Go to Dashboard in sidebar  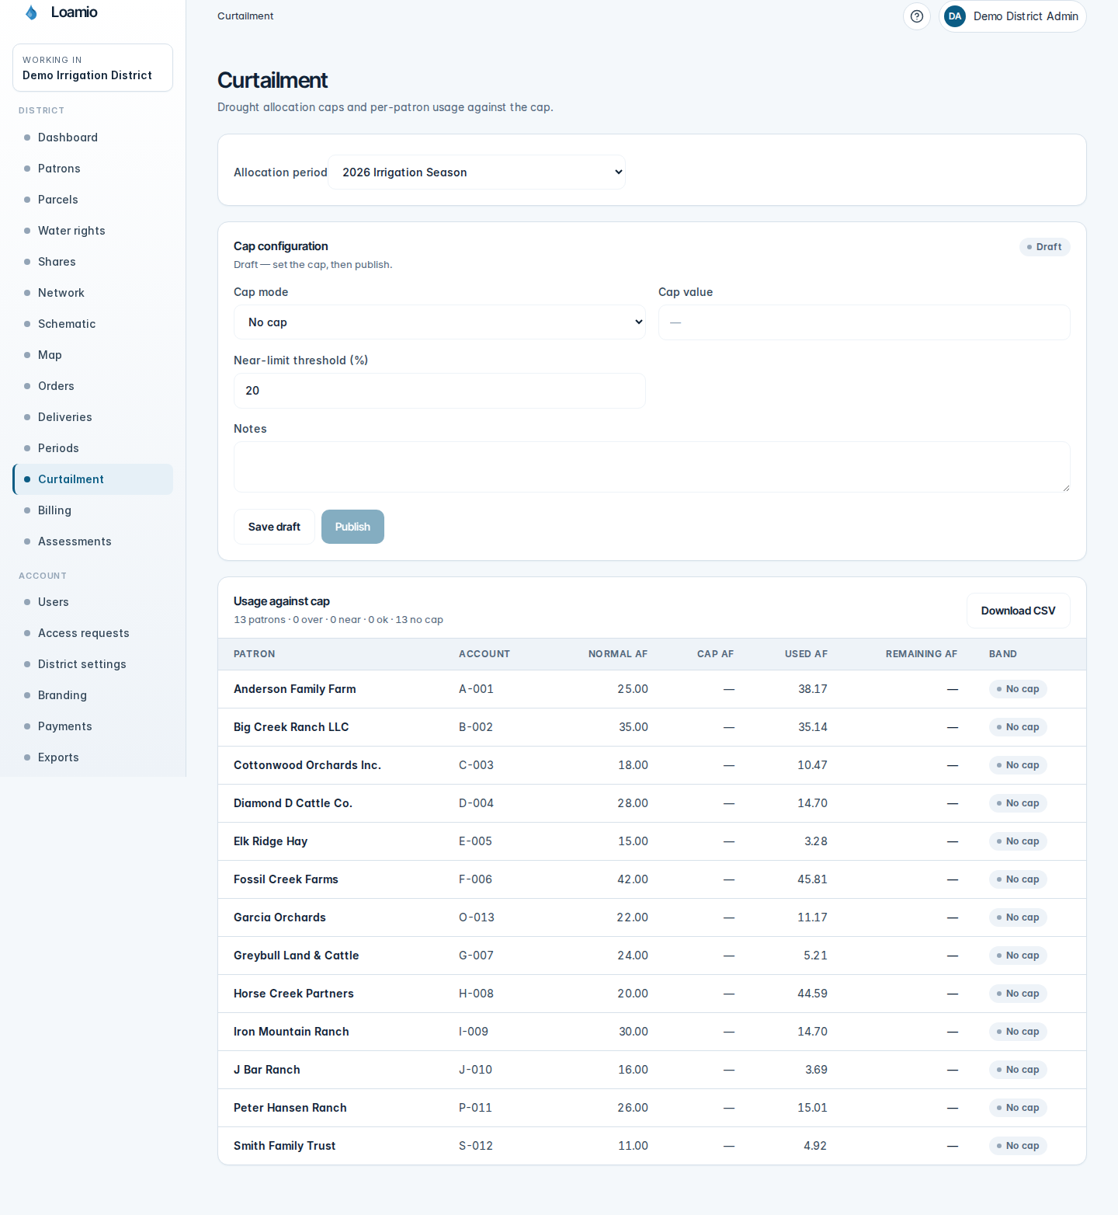(92, 138)
